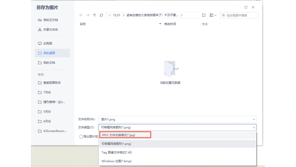Image resolution: width=296 pixels, height=167 pixels.
Task: Sort by 大小 column header
Action: pyautogui.click(x=205, y=24)
